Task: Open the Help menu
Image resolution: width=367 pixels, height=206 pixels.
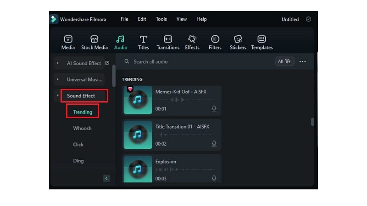Action: (x=201, y=19)
